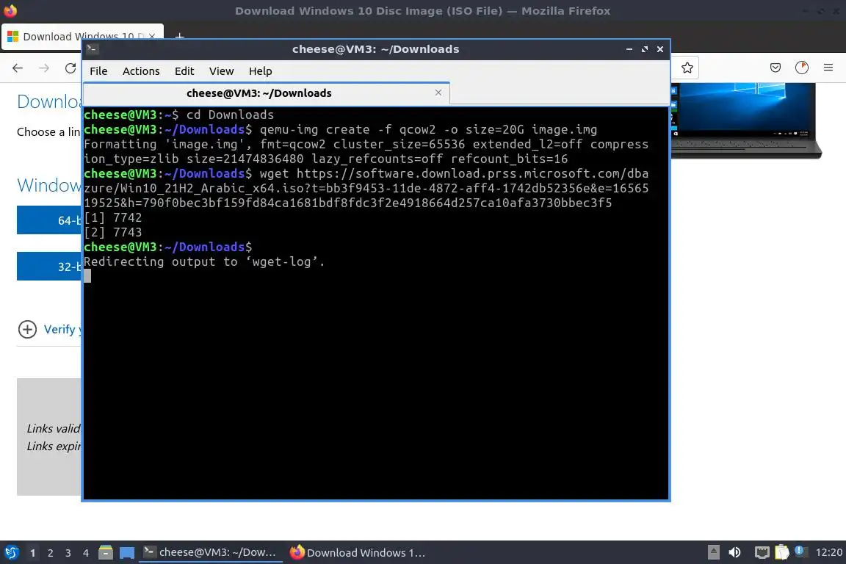
Task: Close the Download Windows 10 browser tab
Action: (152, 36)
